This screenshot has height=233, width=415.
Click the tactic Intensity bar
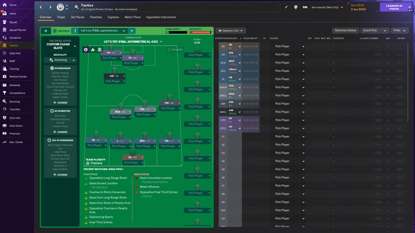[200, 32]
